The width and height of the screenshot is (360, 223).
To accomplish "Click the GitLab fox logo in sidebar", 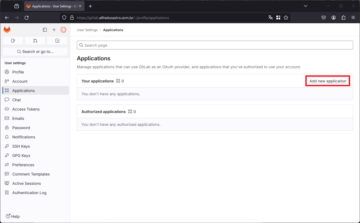I will point(7,30).
